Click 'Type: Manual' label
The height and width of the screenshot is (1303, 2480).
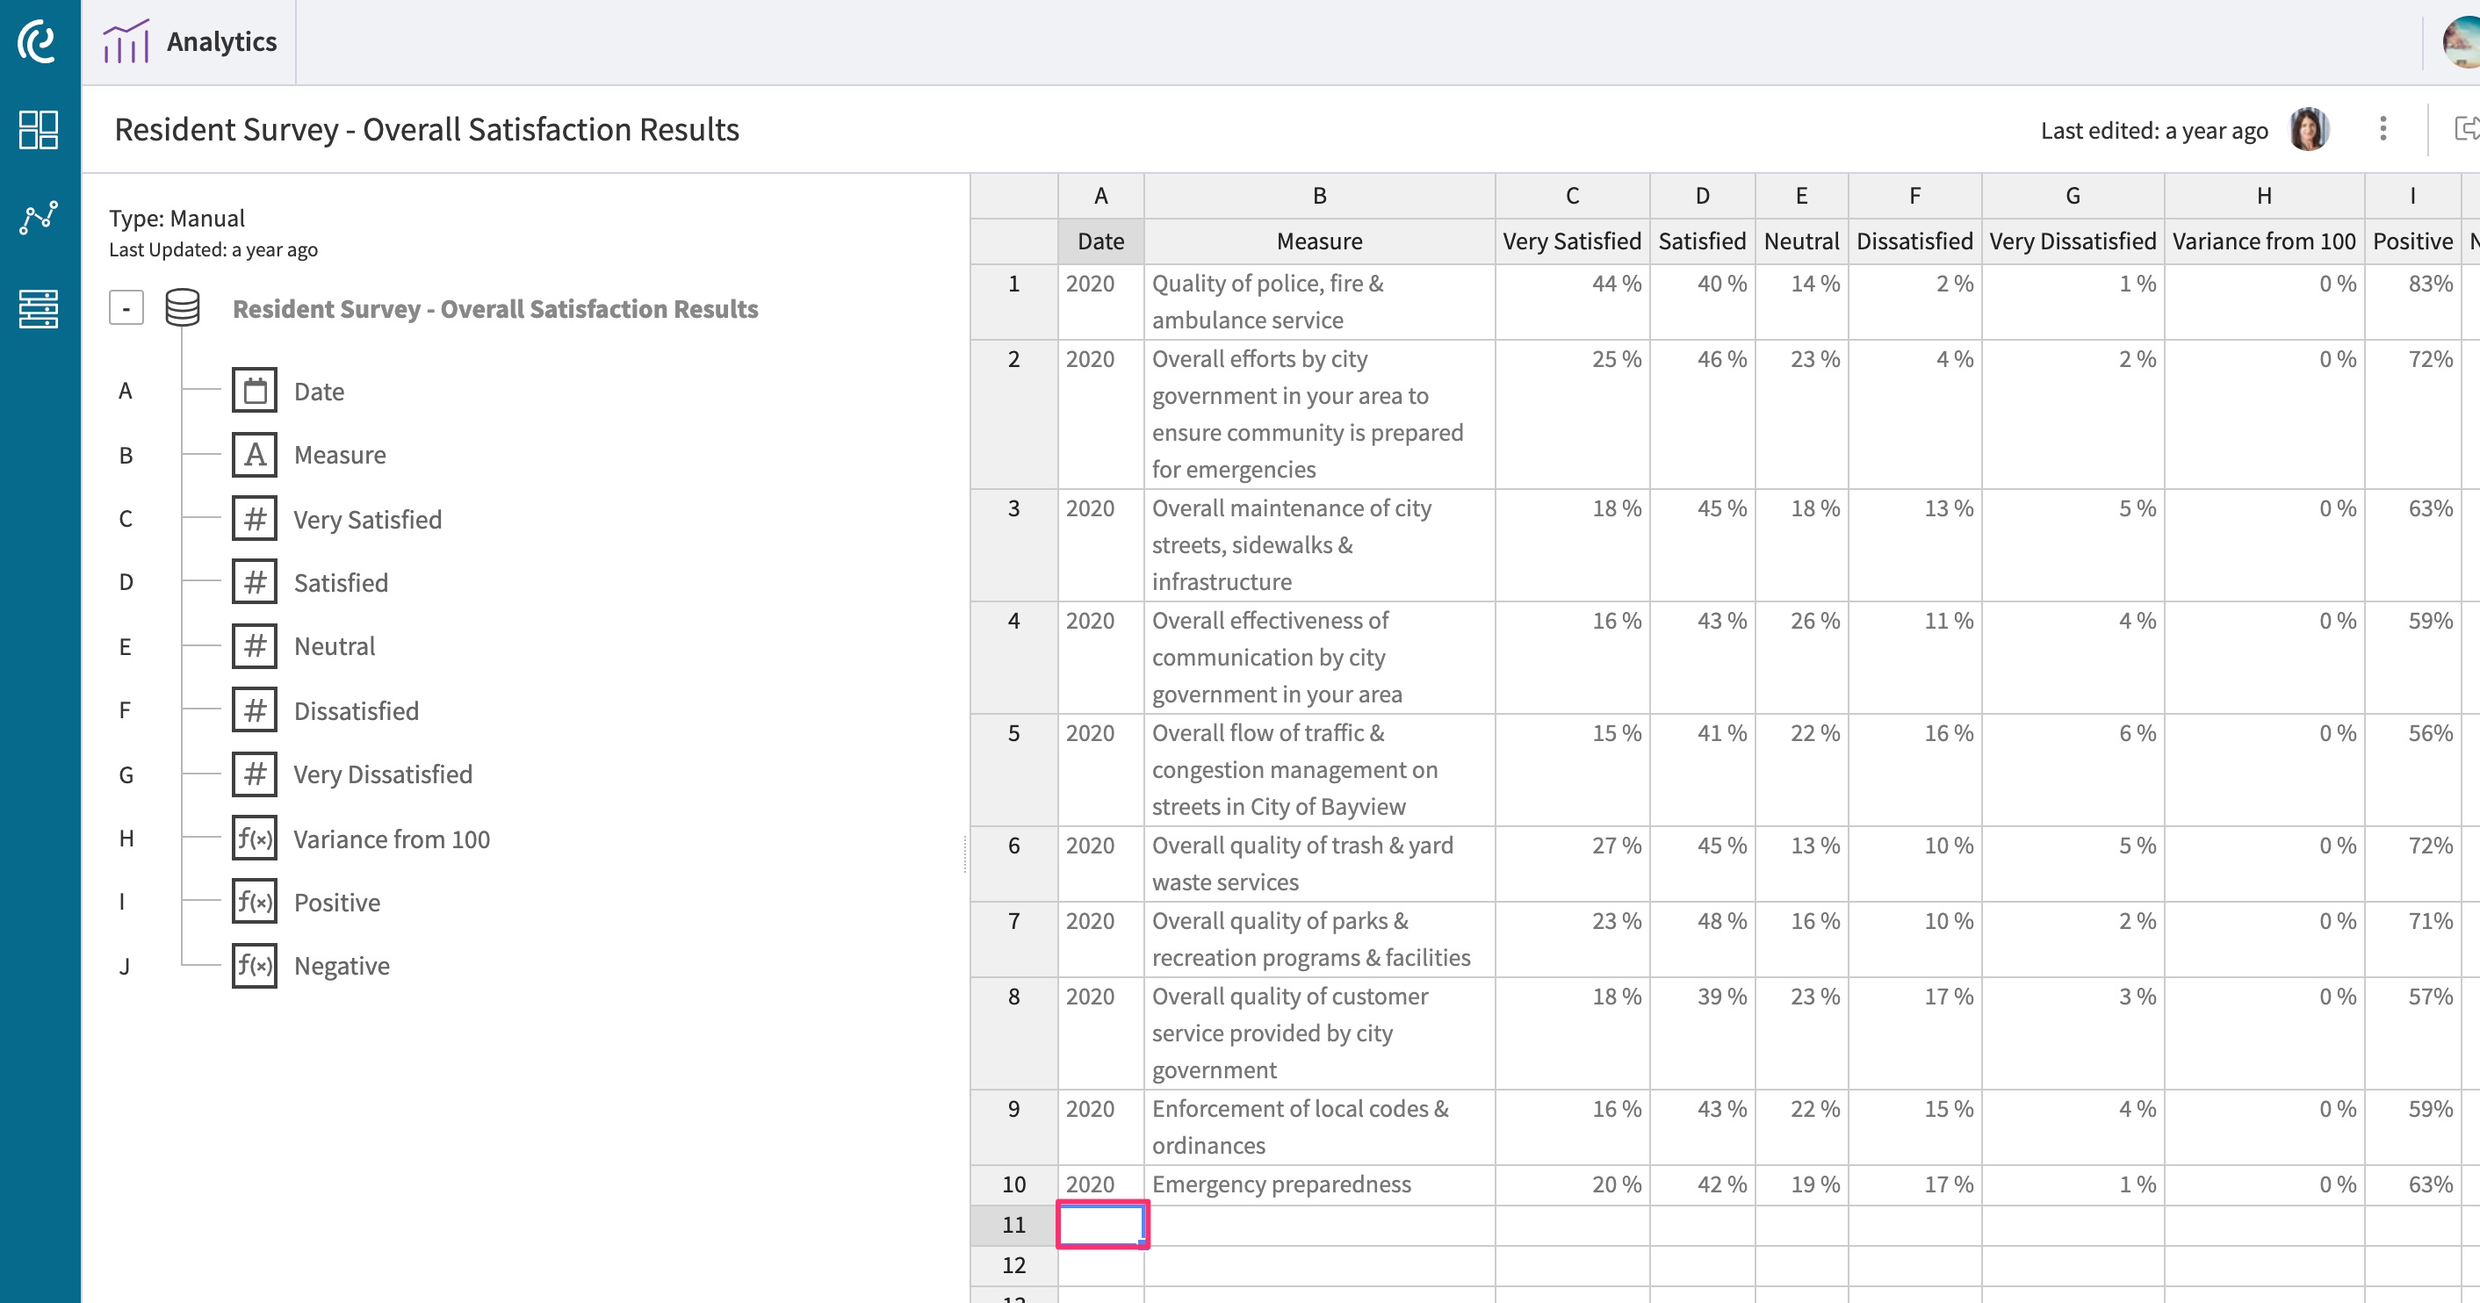pyautogui.click(x=177, y=219)
